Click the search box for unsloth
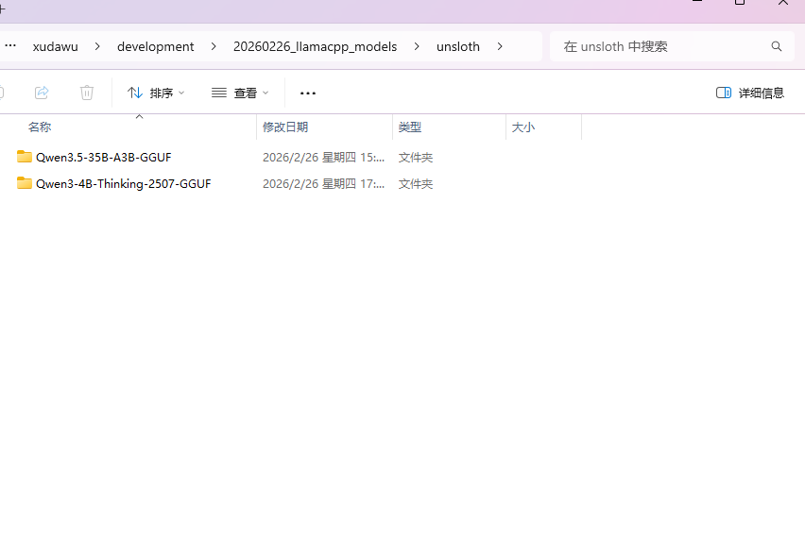This screenshot has height=559, width=805. 672,46
